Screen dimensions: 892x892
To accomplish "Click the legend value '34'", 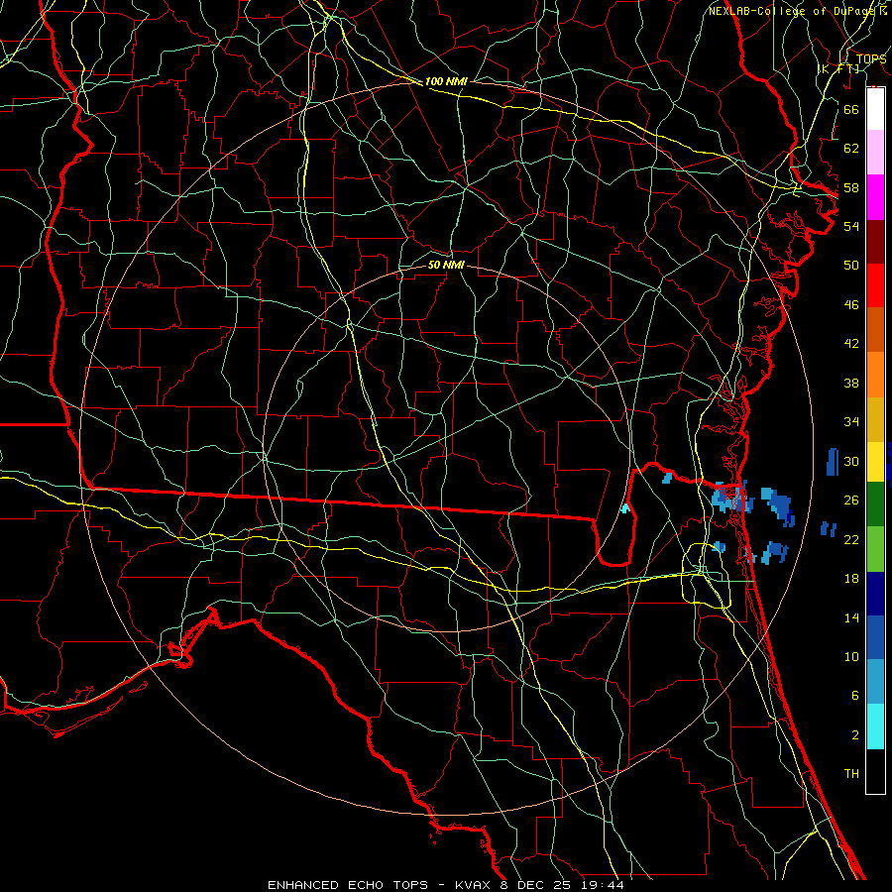I will [x=851, y=422].
